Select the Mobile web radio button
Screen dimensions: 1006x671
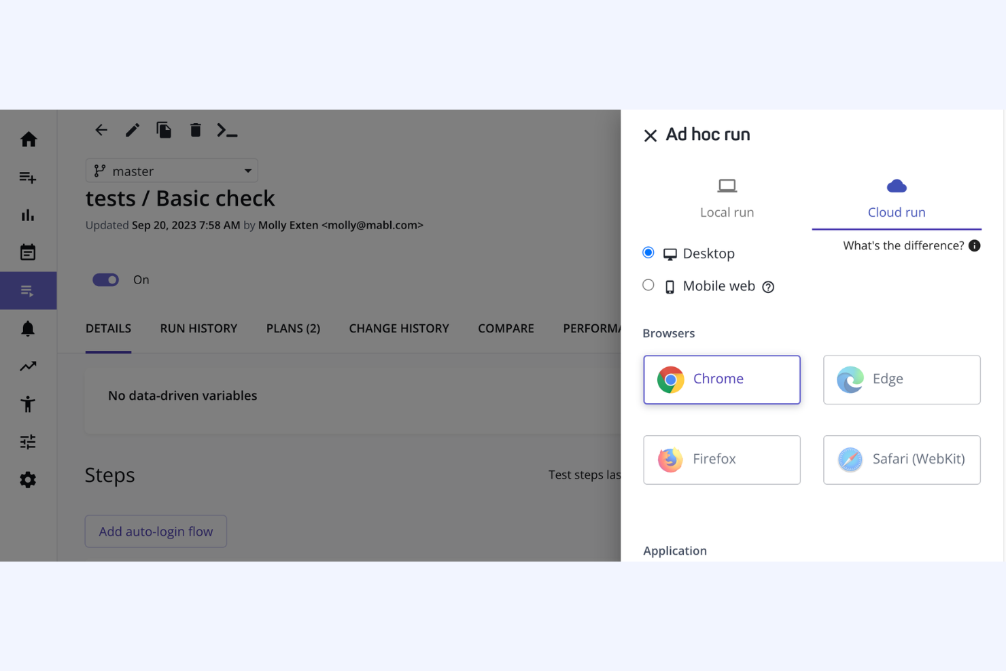click(x=648, y=285)
